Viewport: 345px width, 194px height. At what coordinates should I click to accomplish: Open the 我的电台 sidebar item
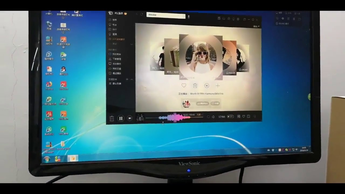click(x=115, y=54)
